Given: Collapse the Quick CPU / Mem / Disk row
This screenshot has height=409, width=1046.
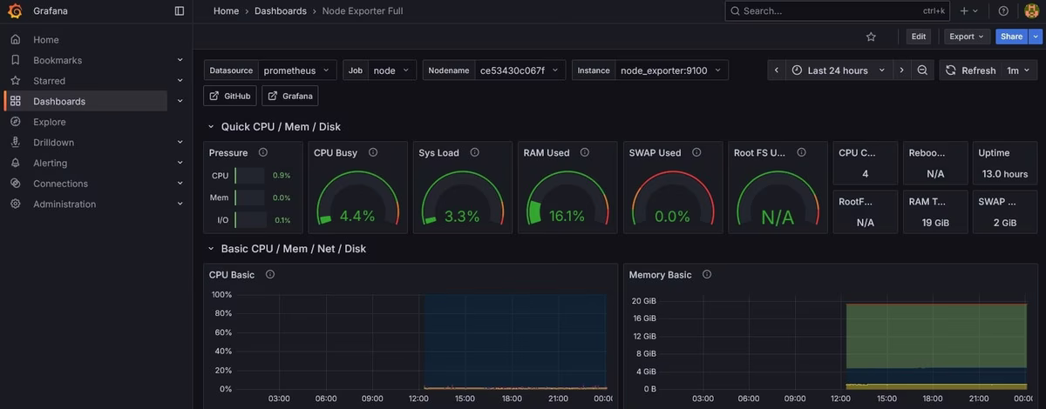Looking at the screenshot, I should coord(210,127).
